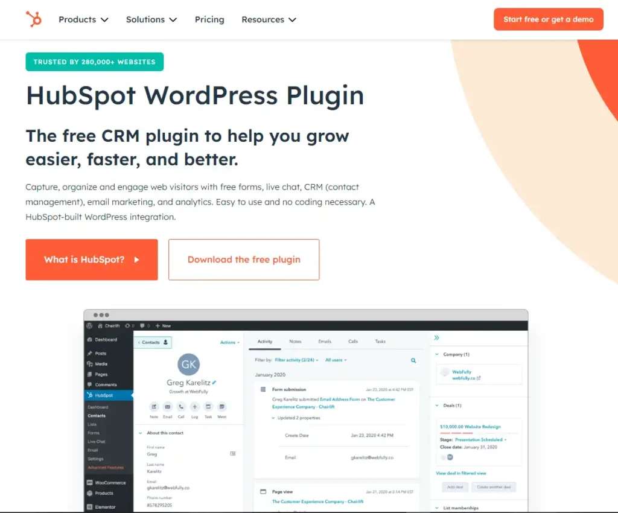Screen dimensions: 618x513
Task: Open the Log activity icon
Action: 194,407
